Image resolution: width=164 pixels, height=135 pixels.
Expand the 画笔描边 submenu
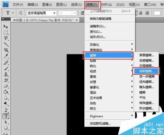click(110, 50)
